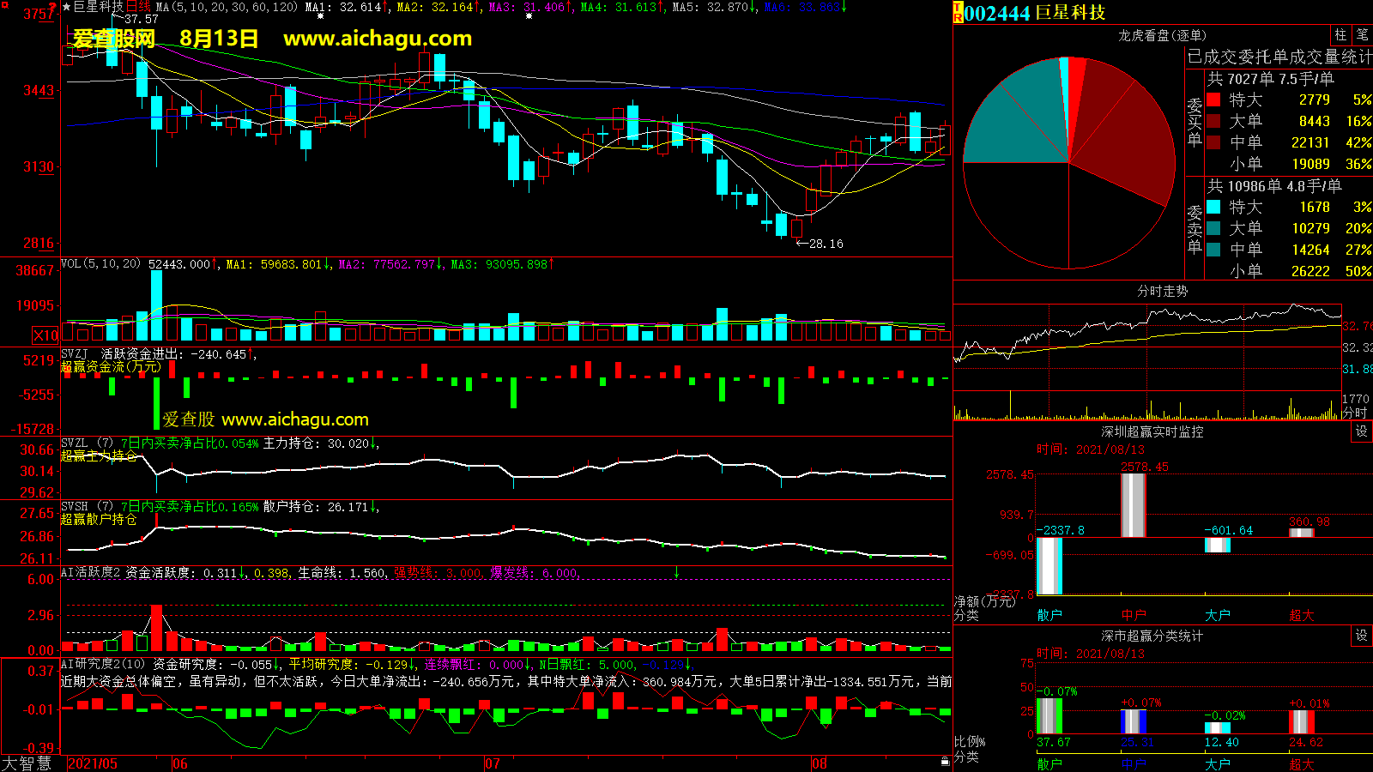Viewport: 1373px width, 772px height.
Task: Click the 中户 2578.45 bar in realtime monitor
Action: [x=1133, y=505]
